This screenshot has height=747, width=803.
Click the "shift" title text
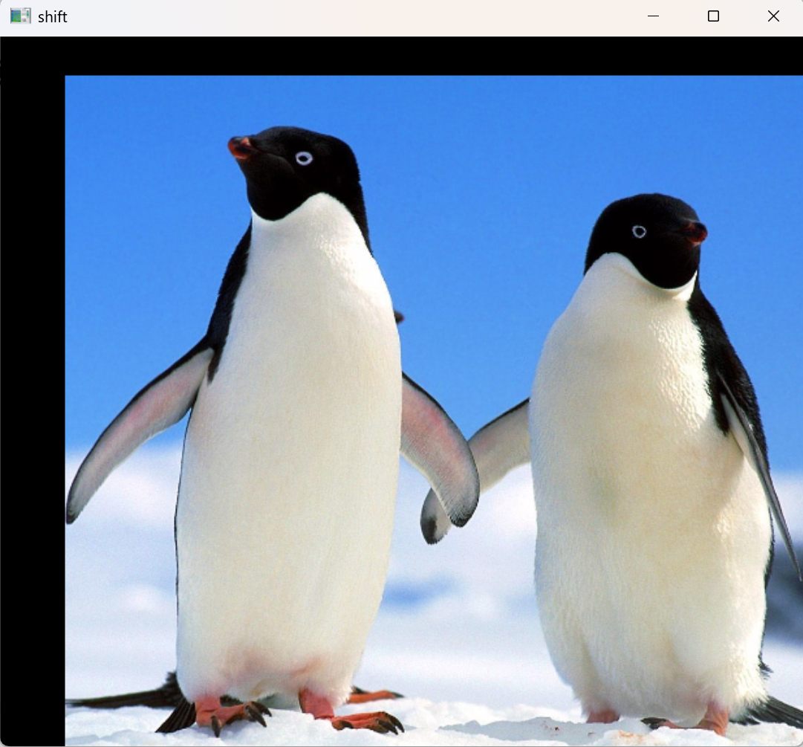(52, 17)
